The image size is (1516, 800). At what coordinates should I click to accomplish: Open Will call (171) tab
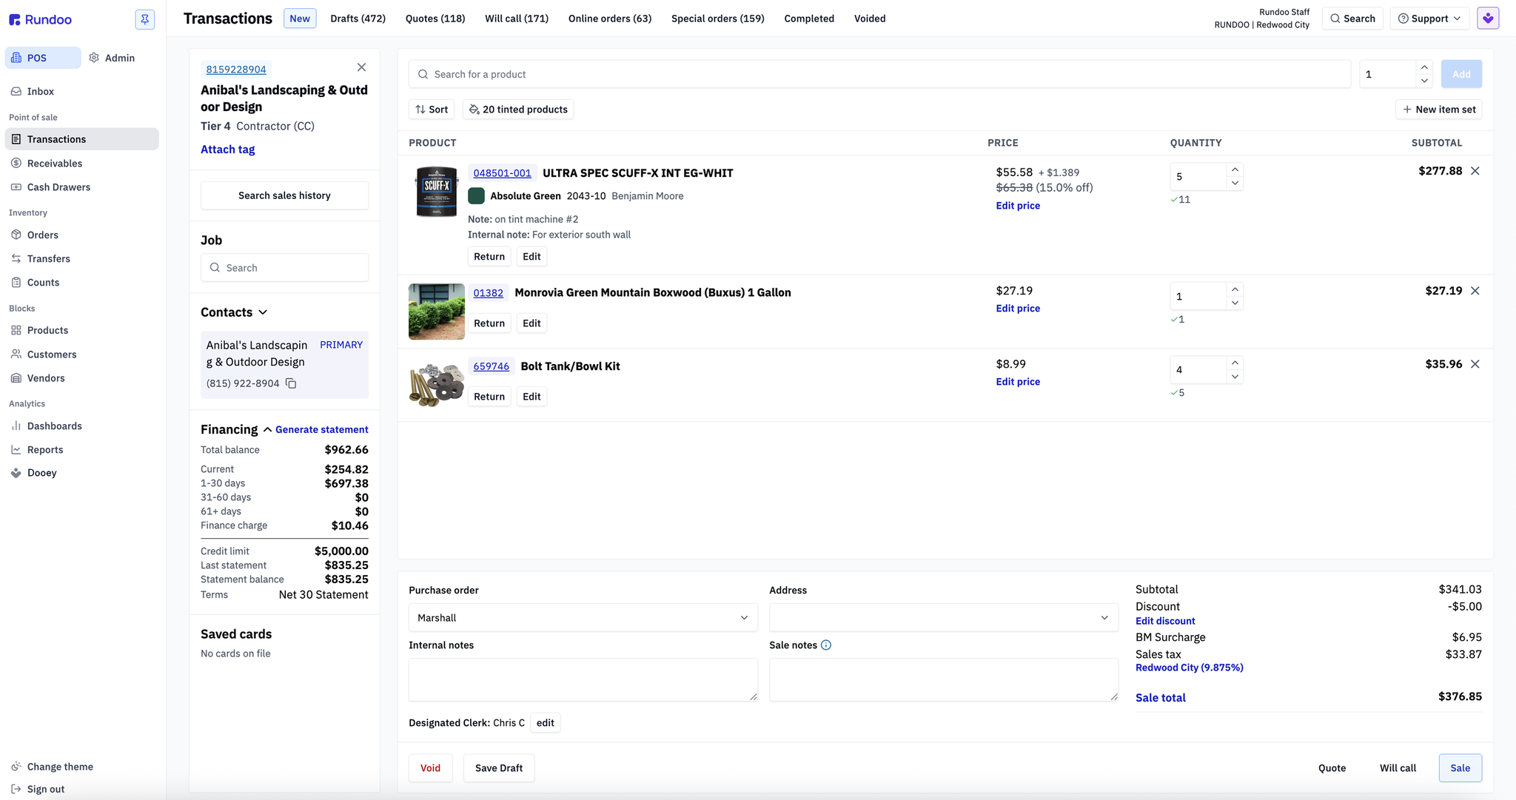517,19
